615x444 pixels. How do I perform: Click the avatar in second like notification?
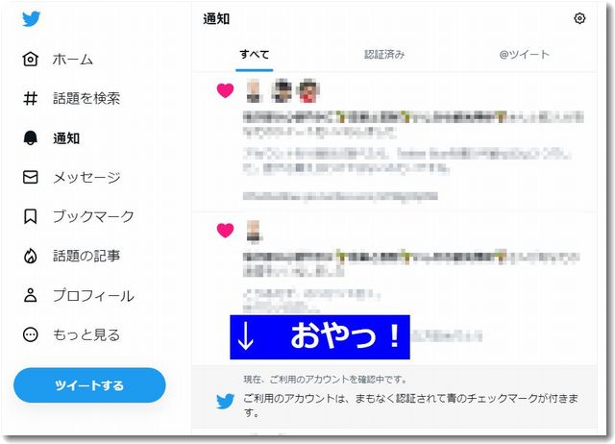click(254, 232)
